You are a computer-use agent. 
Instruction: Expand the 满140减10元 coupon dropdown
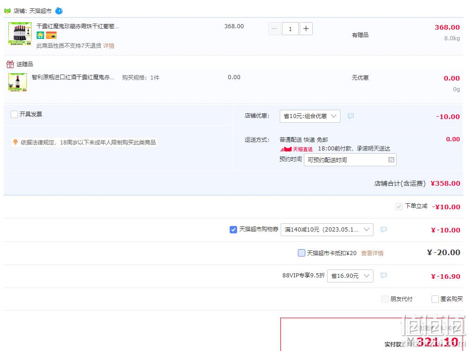[327, 230]
